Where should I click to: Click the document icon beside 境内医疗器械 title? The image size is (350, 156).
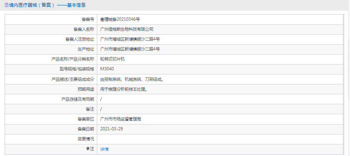tap(6, 5)
